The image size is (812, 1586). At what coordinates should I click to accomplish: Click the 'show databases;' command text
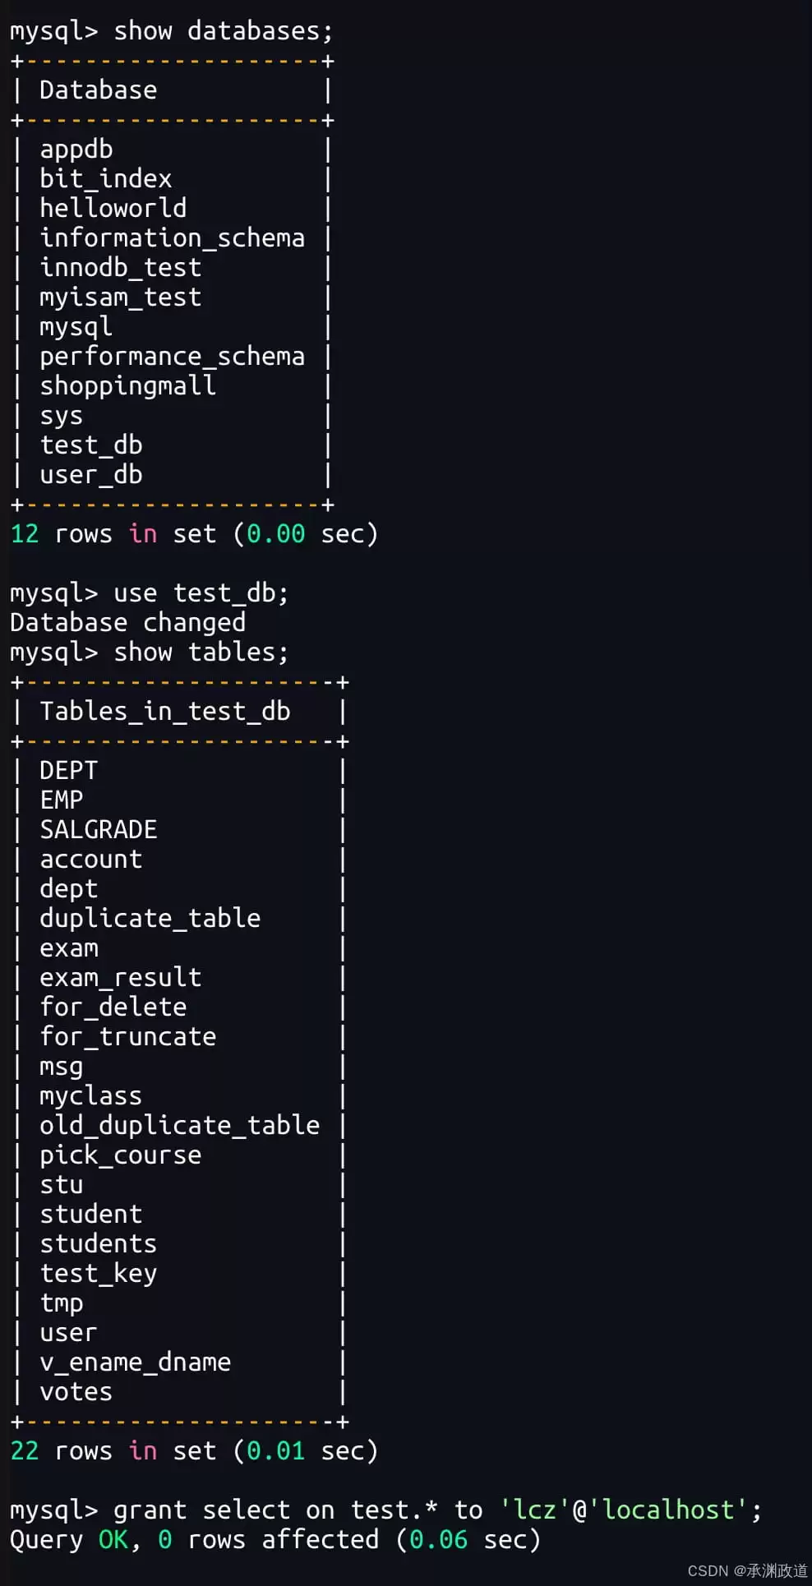pyautogui.click(x=223, y=31)
